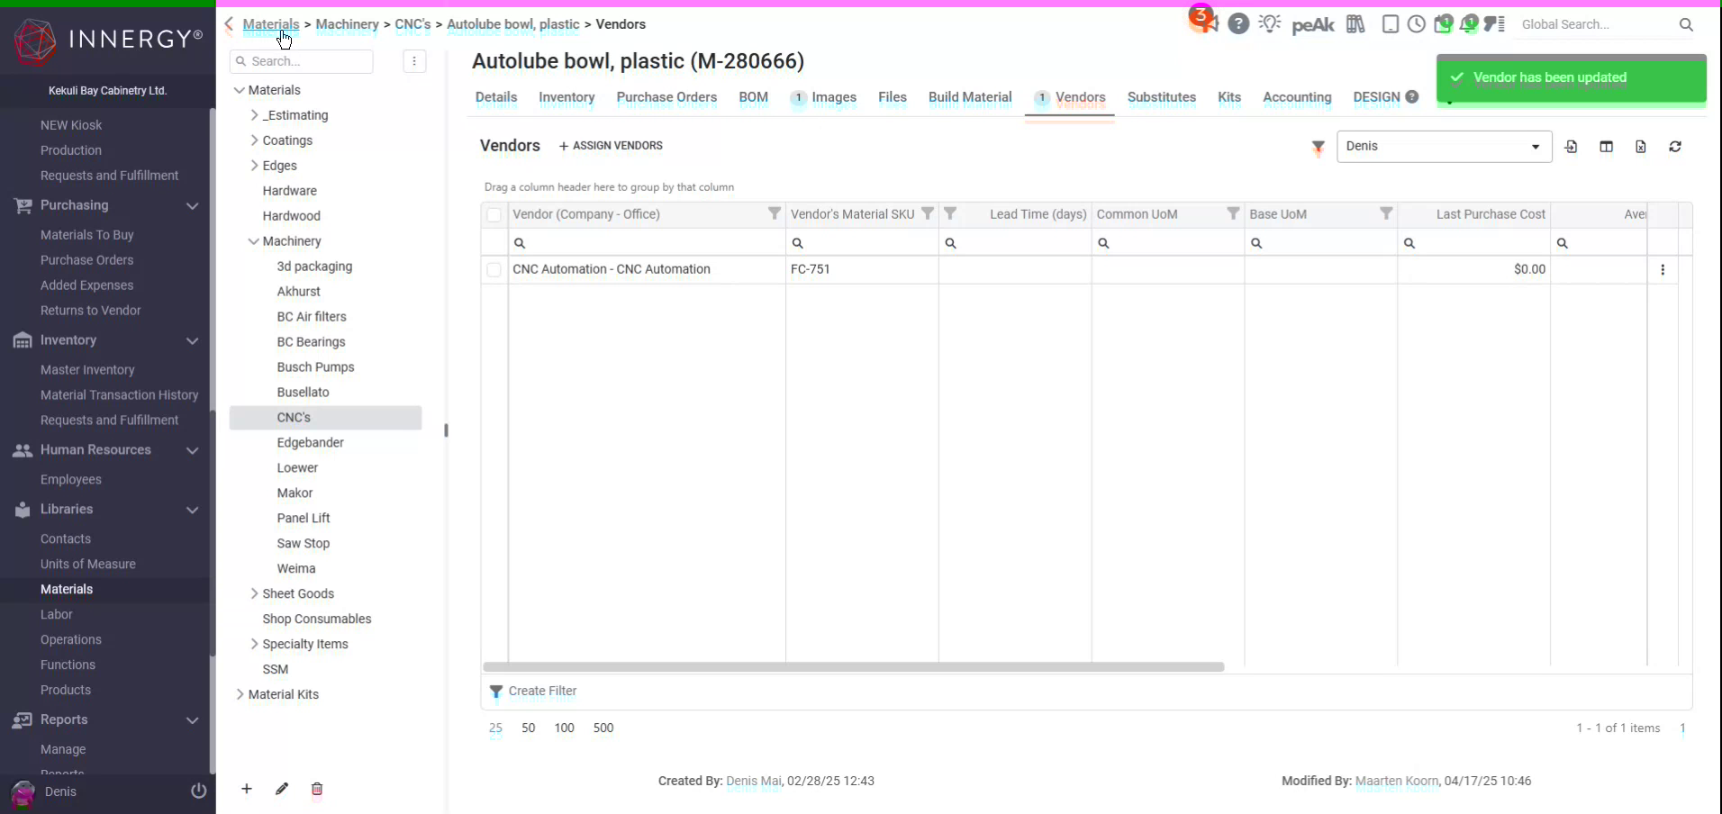Toggle the select-all checkbox in the grid header
1722x814 pixels.
pos(494,214)
